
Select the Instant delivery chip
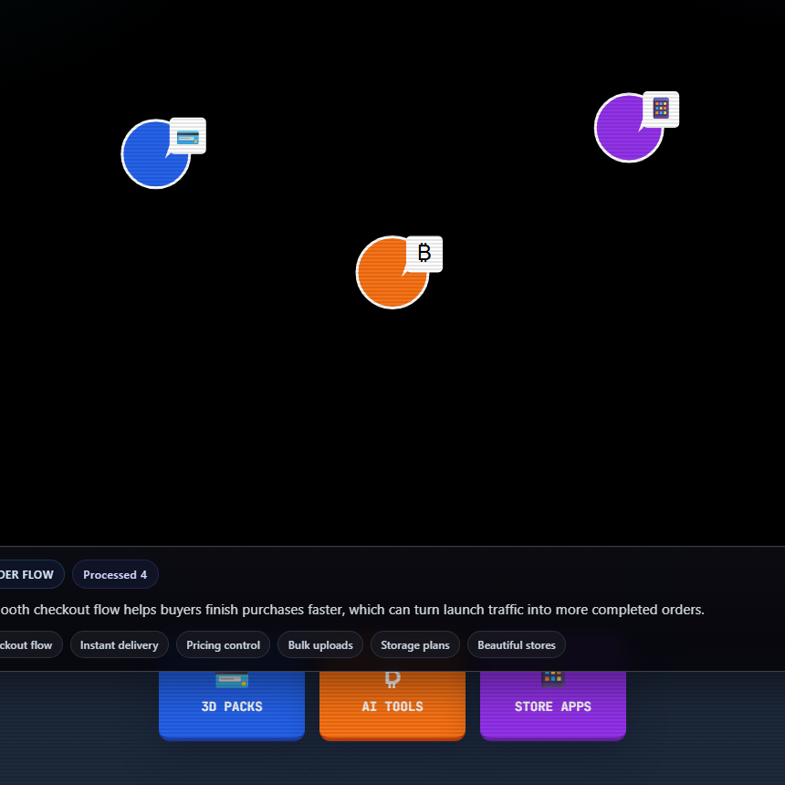(120, 645)
